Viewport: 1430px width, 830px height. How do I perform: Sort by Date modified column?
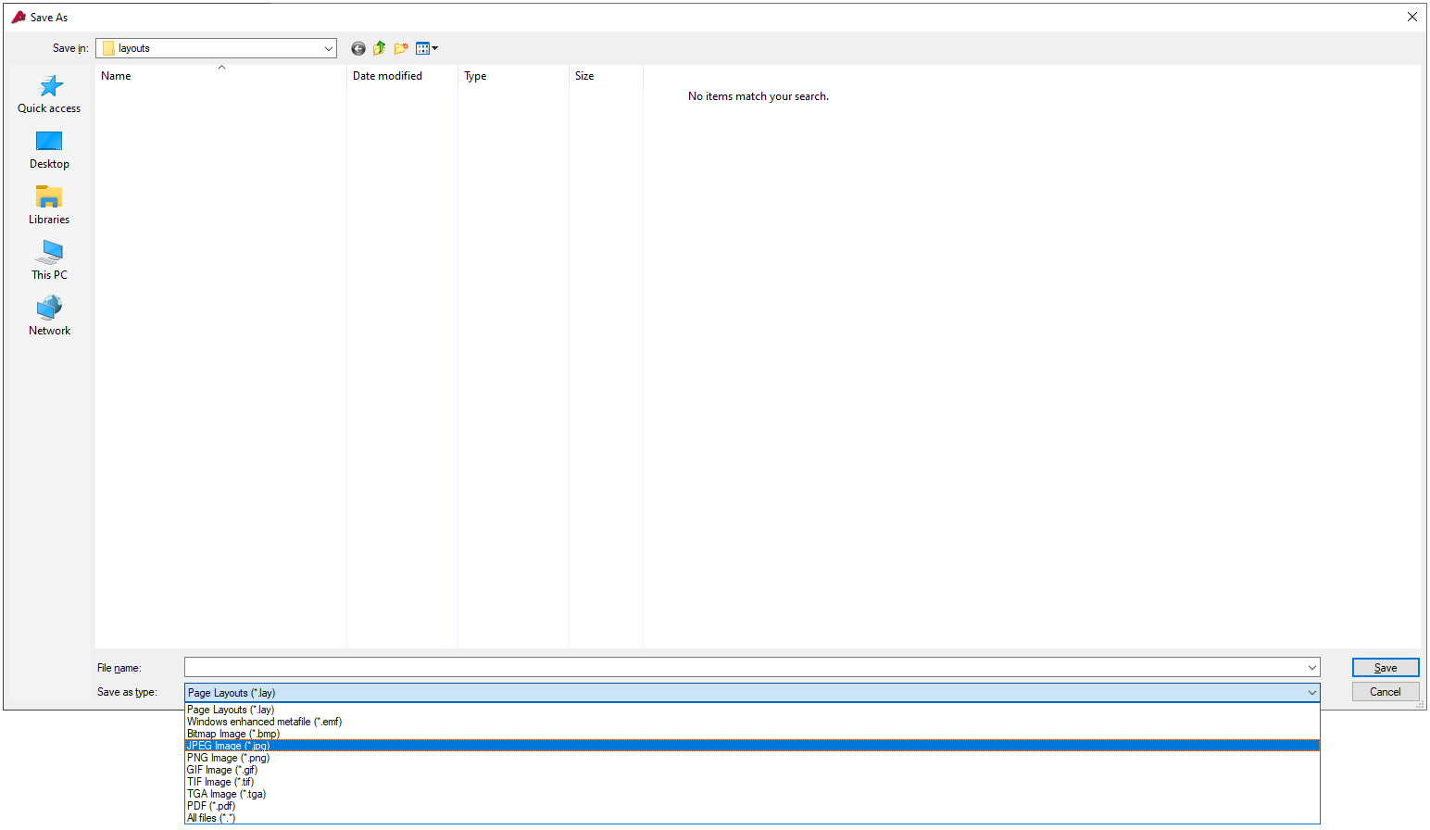coord(402,76)
